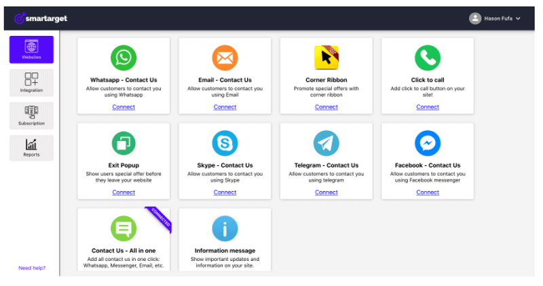Select the Telegram paper plane icon

326,143
